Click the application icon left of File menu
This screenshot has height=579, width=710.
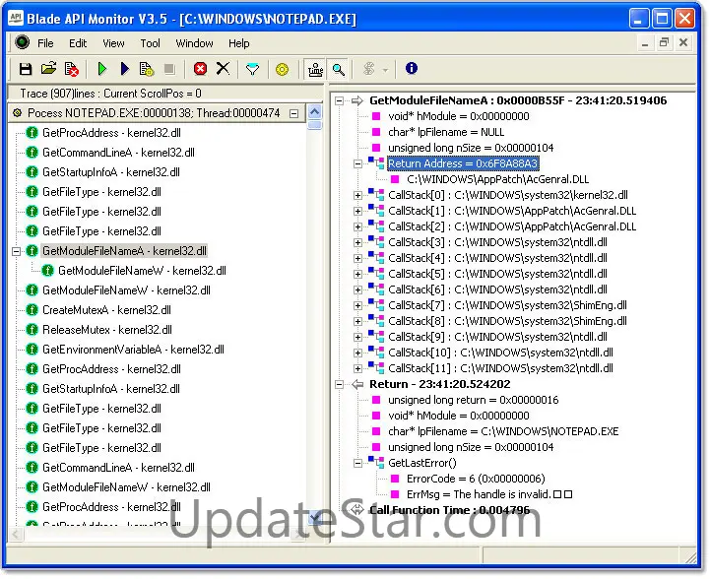click(x=22, y=42)
